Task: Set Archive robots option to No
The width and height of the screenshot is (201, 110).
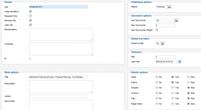Action: tap(157, 93)
